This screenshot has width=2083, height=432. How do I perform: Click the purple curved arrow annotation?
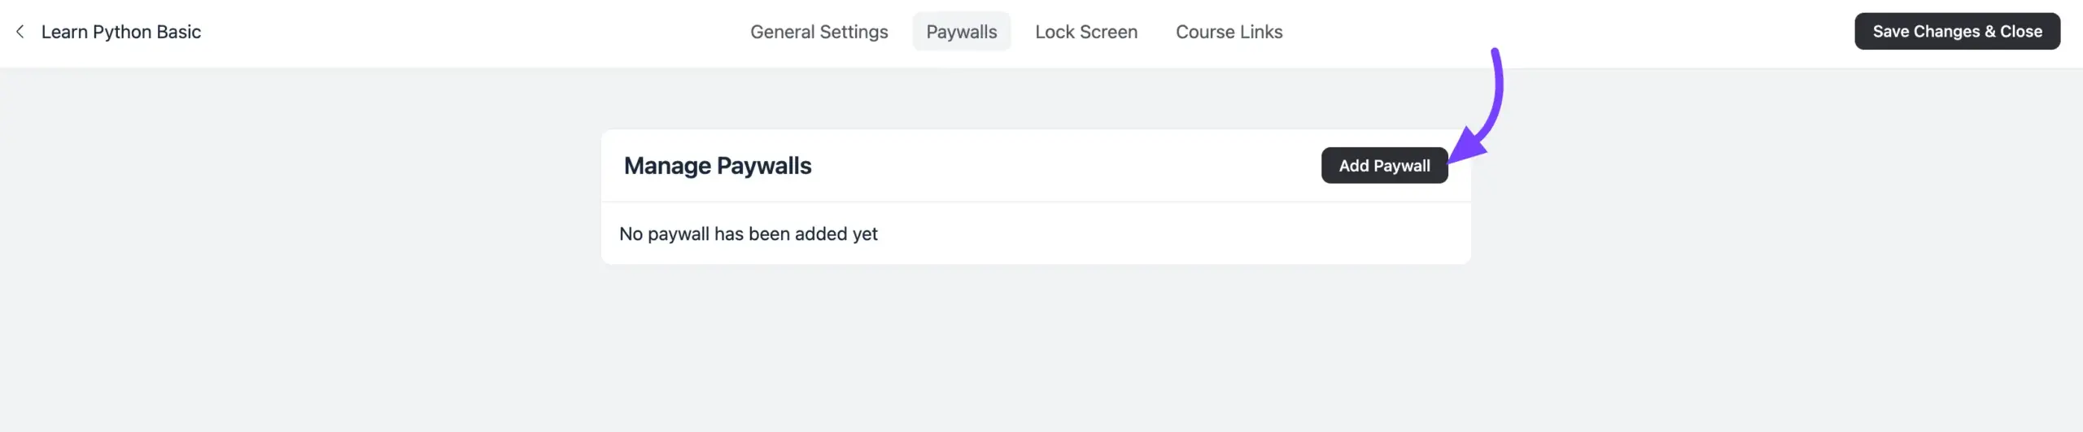[x=1496, y=98]
